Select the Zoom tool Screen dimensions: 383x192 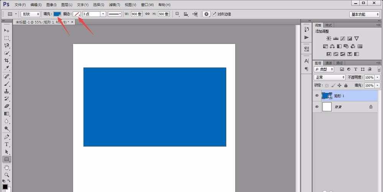coord(7,174)
